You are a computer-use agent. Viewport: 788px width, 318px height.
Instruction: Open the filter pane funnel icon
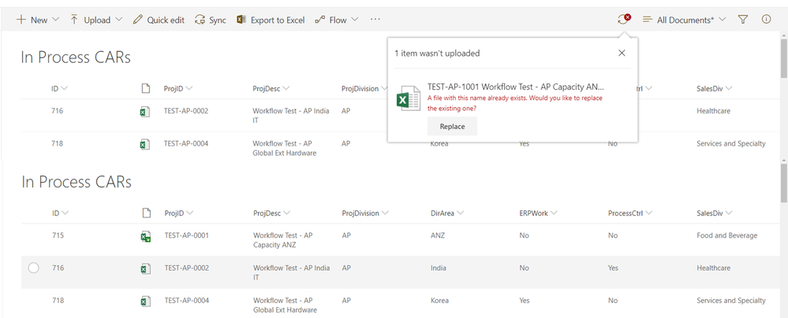[743, 20]
